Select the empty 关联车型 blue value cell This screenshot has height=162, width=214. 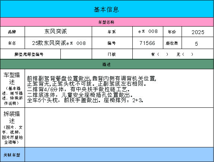click(119, 155)
